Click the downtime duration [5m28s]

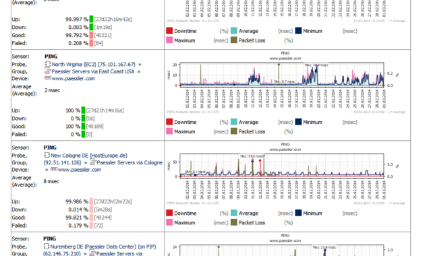tap(103, 210)
